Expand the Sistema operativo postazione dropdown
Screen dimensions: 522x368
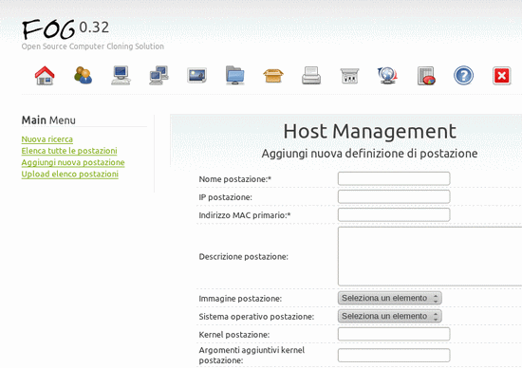coord(390,316)
